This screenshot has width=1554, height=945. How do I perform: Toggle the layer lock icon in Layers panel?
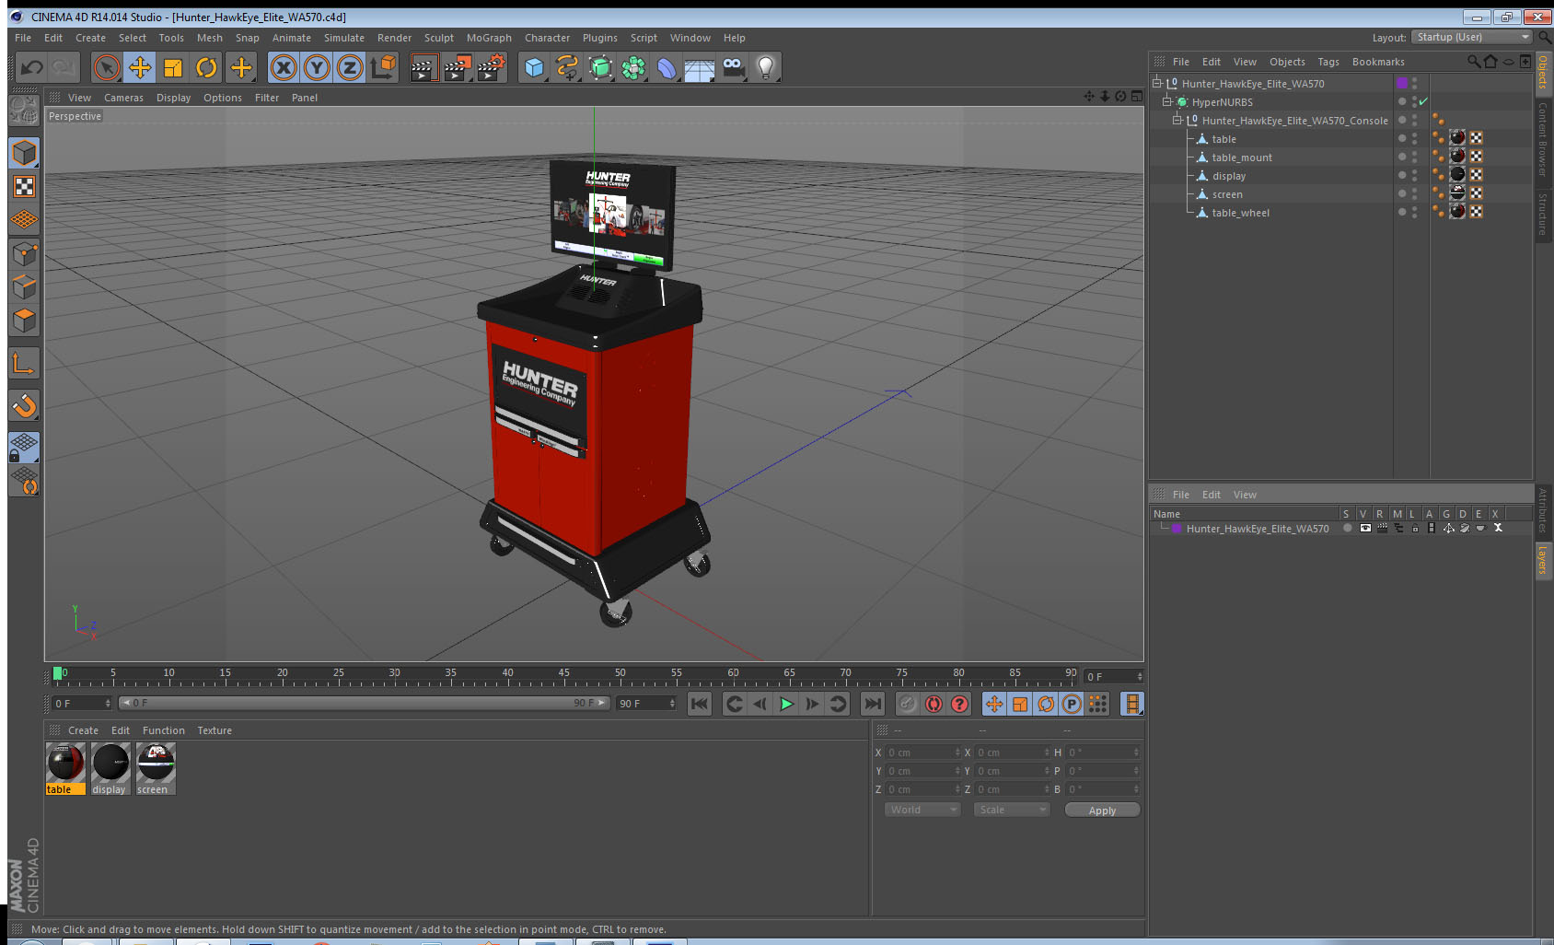pos(1415,528)
